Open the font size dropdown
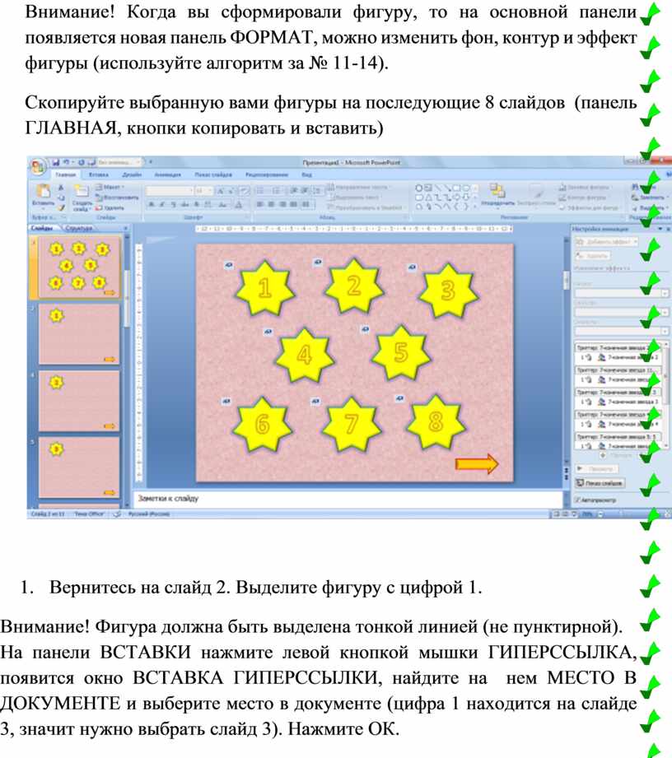 point(203,191)
